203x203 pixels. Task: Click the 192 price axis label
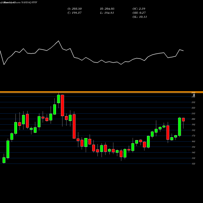pyautogui.click(x=193, y=125)
